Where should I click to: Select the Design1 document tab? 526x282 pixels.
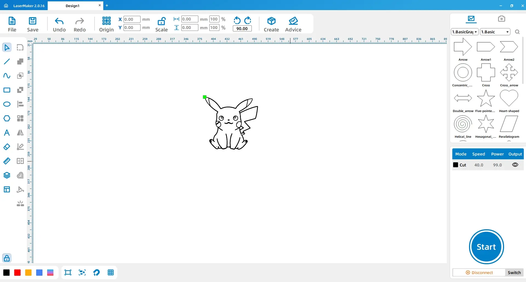tap(73, 6)
